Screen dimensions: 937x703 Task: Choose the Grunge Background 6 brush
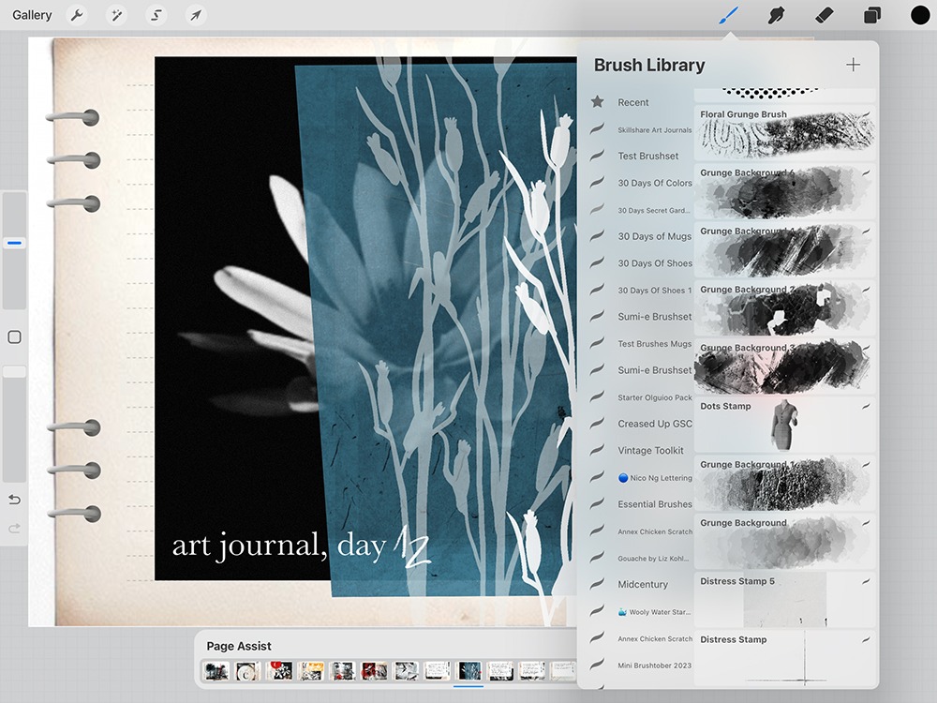784,190
